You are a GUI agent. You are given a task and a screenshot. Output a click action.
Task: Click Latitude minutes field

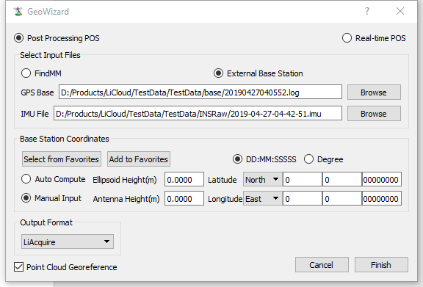[x=341, y=180]
